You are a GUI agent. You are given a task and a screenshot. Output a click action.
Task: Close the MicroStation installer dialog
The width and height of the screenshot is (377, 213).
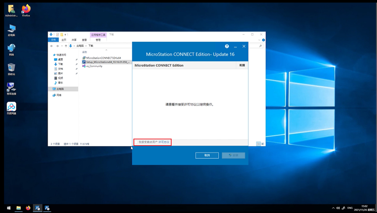pyautogui.click(x=244, y=46)
